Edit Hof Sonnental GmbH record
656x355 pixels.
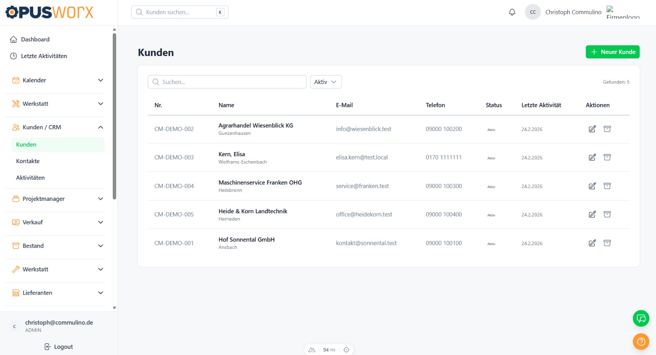click(x=592, y=243)
